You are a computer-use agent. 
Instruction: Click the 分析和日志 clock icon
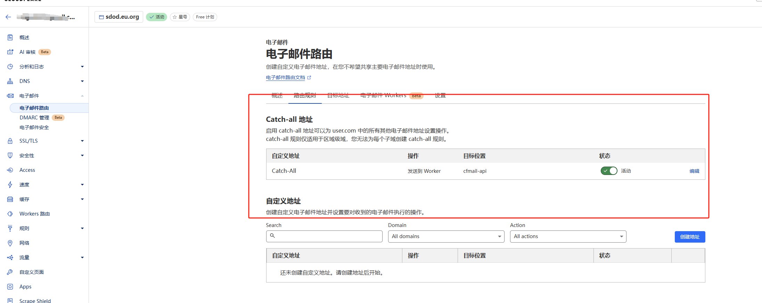pos(10,66)
